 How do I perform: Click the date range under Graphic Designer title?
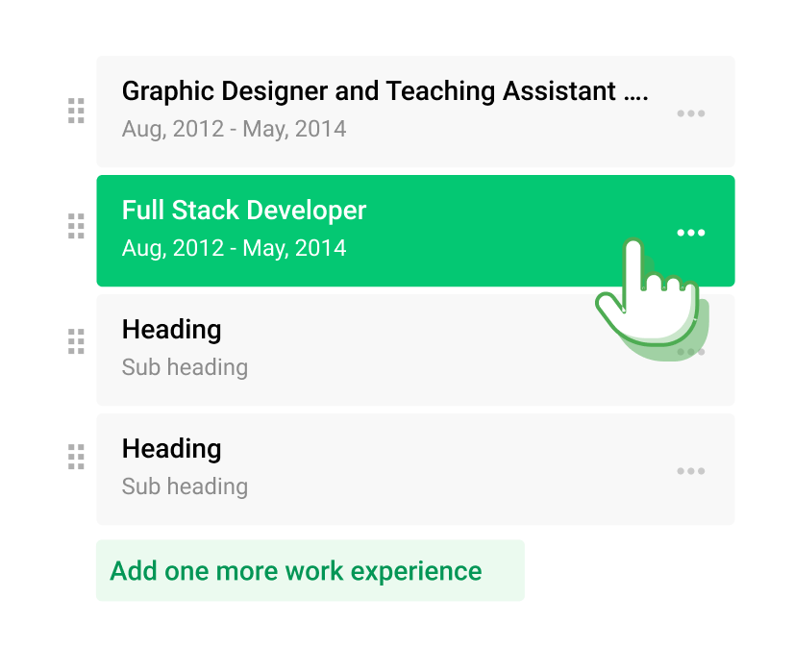234,129
